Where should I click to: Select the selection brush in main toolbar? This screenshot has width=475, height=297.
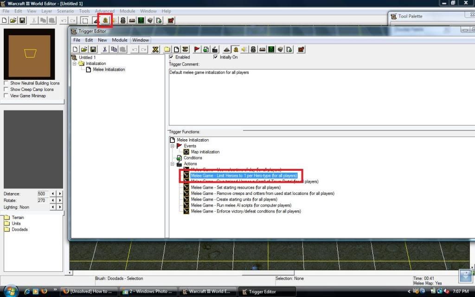point(85,20)
